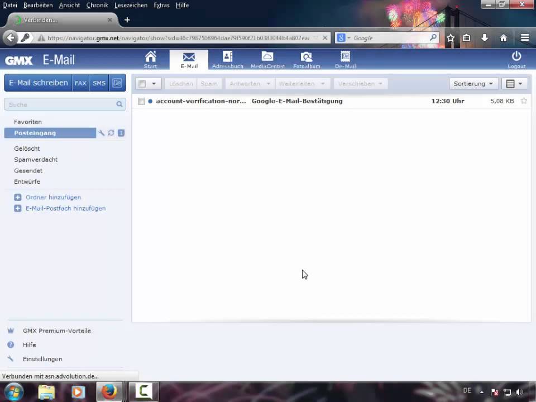Image resolution: width=536 pixels, height=402 pixels.
Task: Open the list view layout dropdown
Action: point(514,84)
